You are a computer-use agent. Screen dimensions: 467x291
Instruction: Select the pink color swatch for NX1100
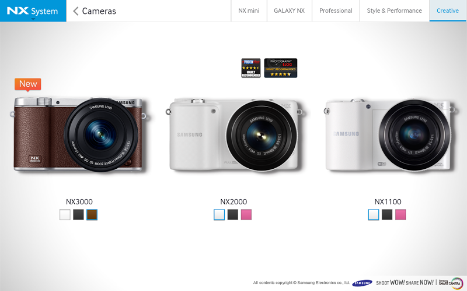click(x=400, y=215)
